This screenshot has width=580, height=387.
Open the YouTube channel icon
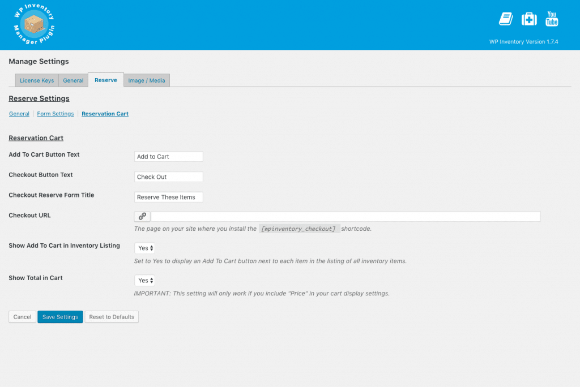coord(552,19)
